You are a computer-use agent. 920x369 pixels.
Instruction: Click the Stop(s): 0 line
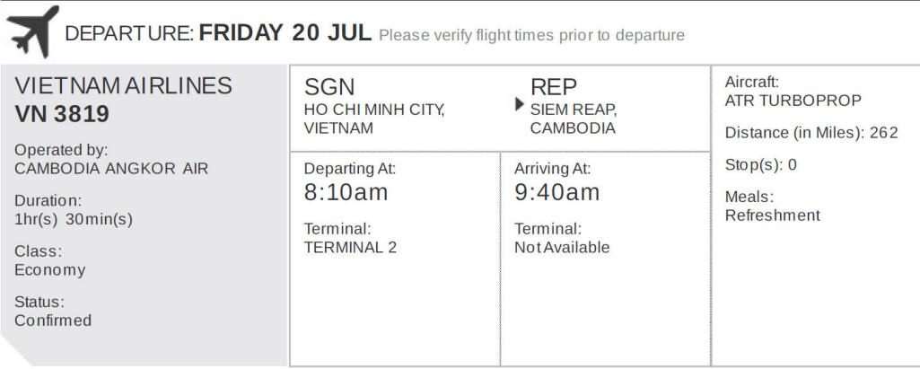pyautogui.click(x=761, y=165)
